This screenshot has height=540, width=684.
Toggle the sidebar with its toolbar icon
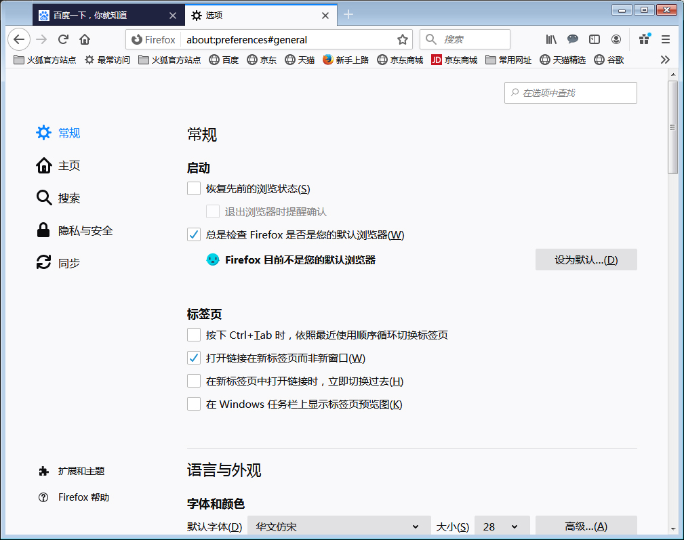pos(595,39)
